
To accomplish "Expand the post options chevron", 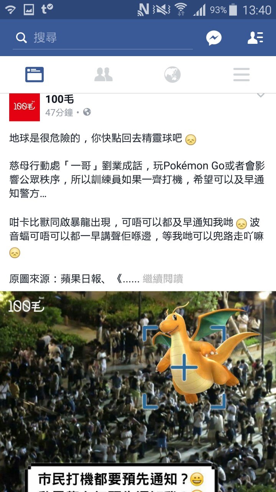I will [261, 96].
